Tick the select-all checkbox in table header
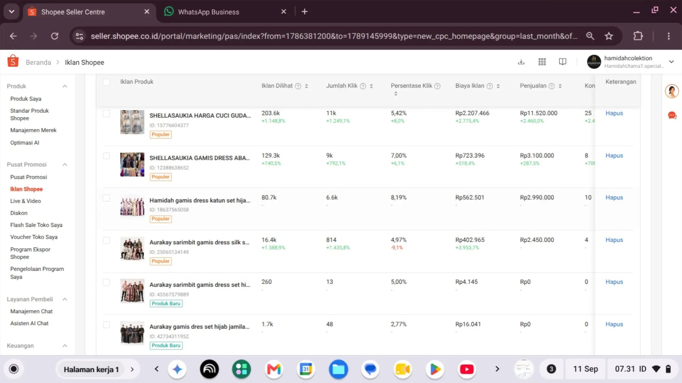The width and height of the screenshot is (682, 383). (x=106, y=82)
